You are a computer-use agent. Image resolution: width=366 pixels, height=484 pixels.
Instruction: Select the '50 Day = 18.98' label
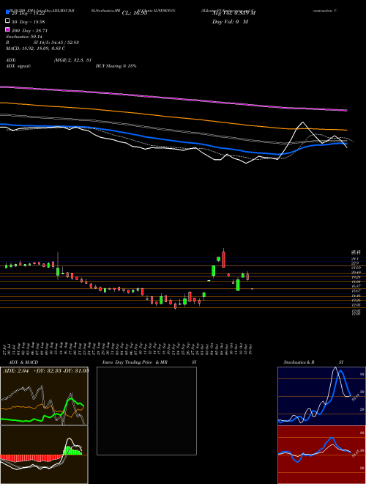(29, 22)
